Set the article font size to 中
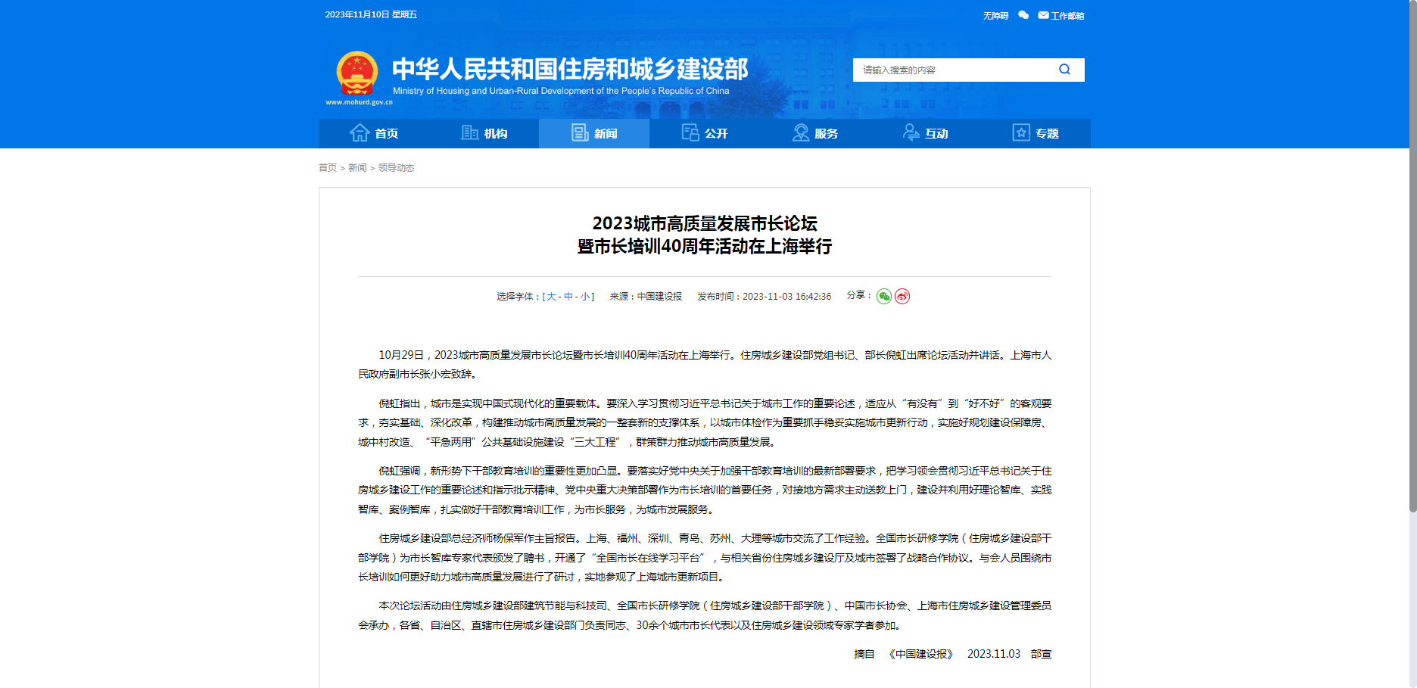Viewport: 1417px width, 688px height. point(568,297)
